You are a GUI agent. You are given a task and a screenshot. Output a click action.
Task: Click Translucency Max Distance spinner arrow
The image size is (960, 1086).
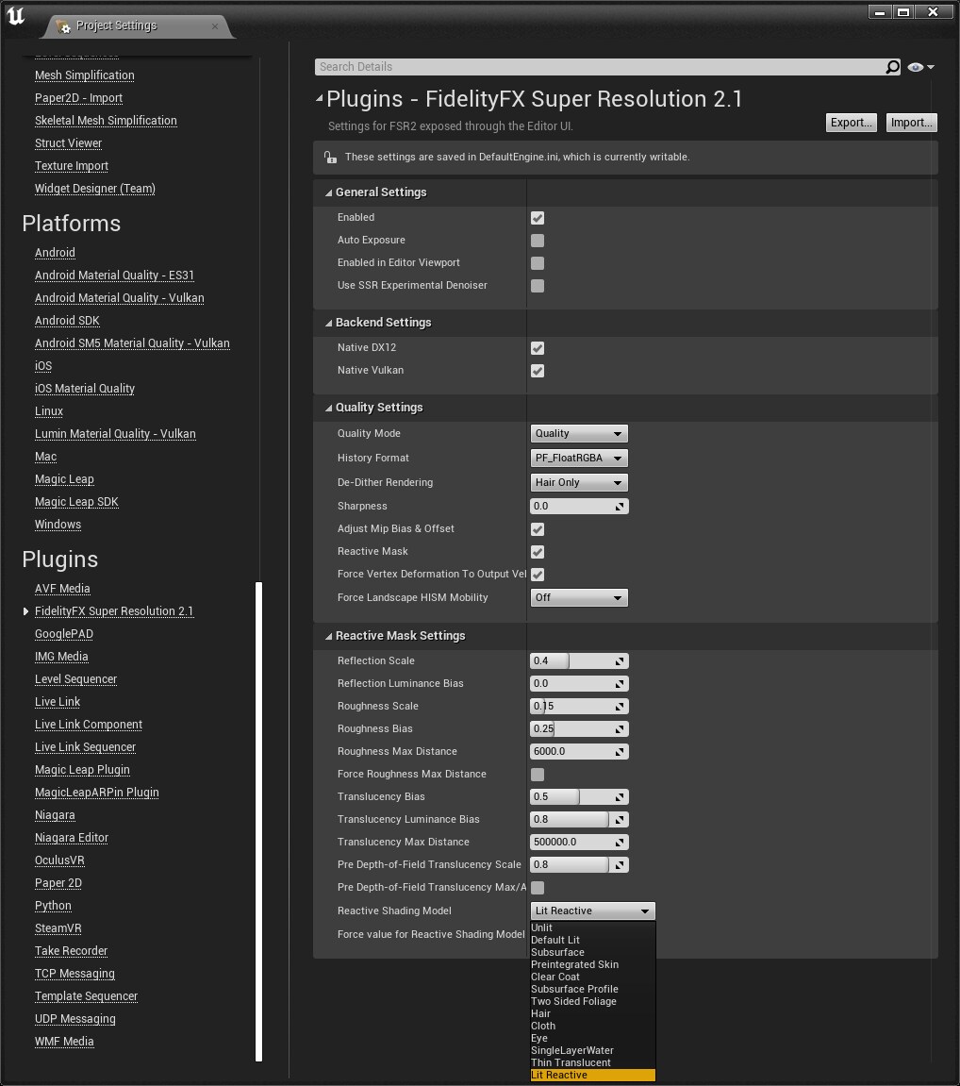pos(620,843)
